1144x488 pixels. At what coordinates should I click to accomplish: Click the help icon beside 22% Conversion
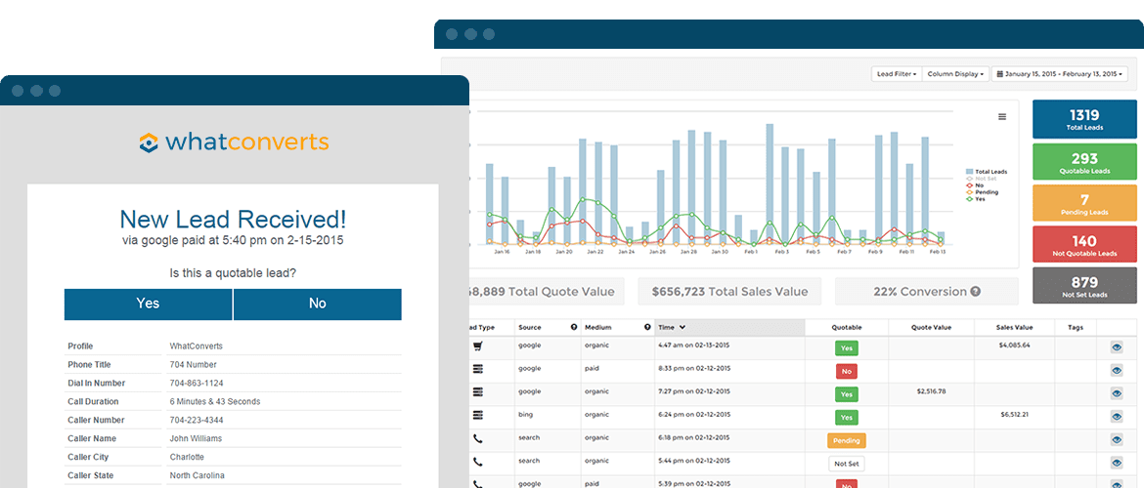click(976, 292)
